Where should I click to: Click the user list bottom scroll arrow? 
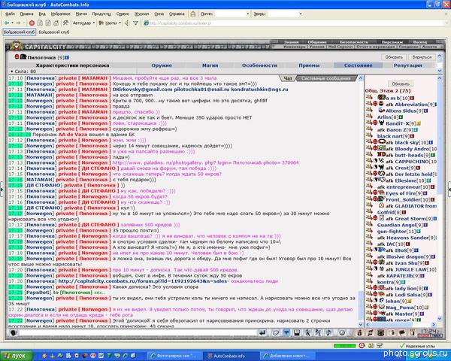(x=440, y=319)
